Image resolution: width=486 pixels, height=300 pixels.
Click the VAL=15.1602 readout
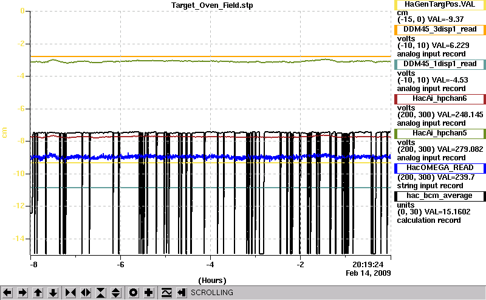pyautogui.click(x=448, y=212)
